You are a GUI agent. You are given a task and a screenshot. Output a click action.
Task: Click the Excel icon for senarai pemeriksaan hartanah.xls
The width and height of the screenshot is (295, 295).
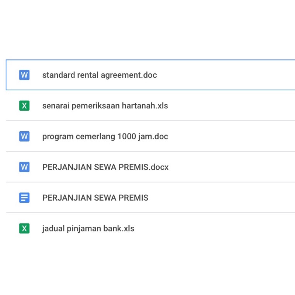click(x=24, y=106)
